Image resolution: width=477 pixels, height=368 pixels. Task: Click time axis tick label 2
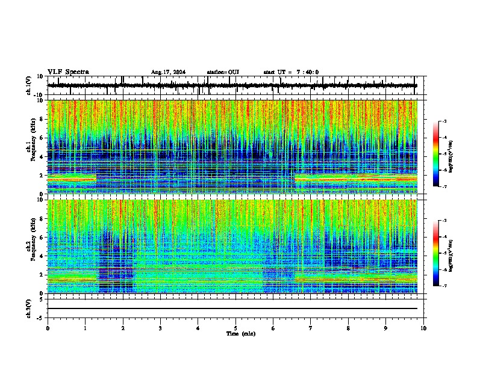click(x=123, y=328)
